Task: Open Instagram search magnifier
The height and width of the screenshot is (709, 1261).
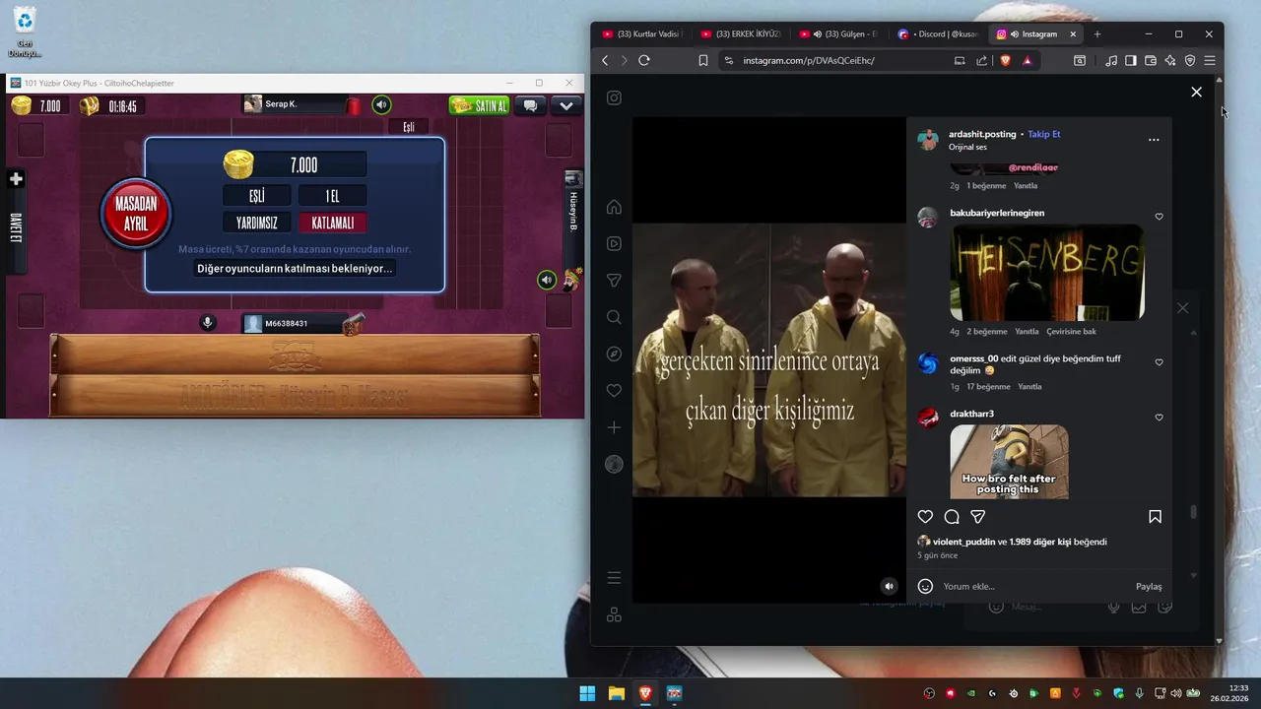Action: tap(614, 317)
